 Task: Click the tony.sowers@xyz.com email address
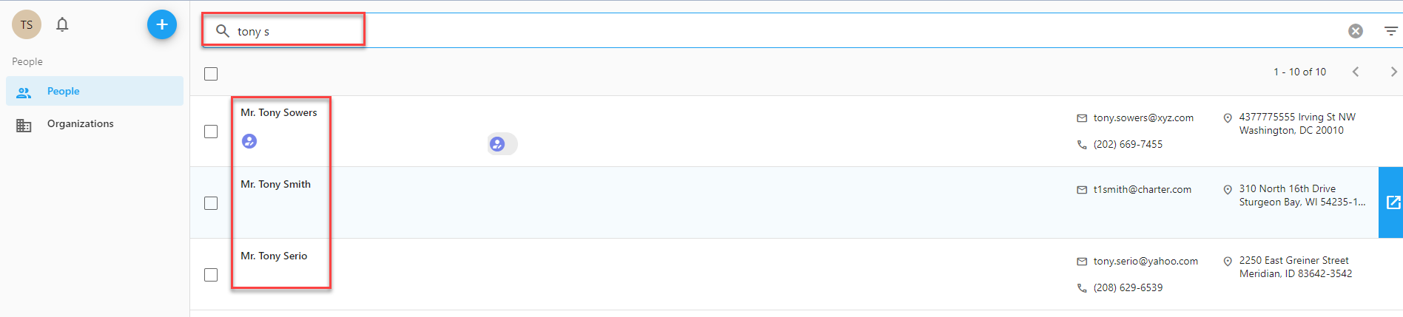pyautogui.click(x=1143, y=117)
